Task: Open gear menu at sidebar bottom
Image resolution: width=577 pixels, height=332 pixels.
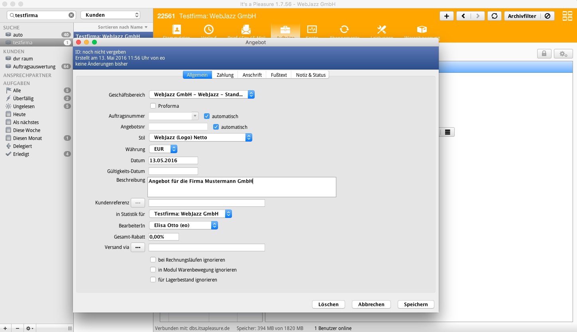Action: [x=29, y=328]
